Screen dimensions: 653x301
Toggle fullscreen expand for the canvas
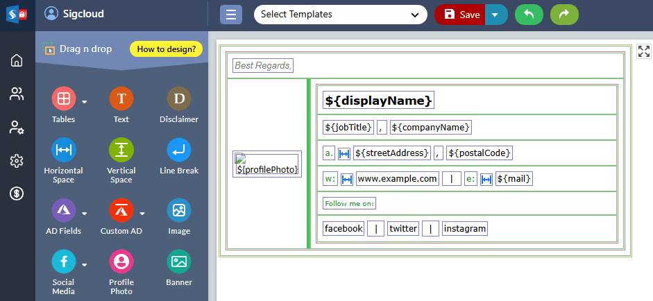pyautogui.click(x=643, y=51)
